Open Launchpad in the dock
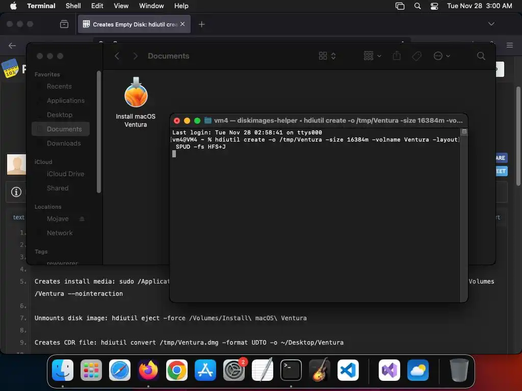Image resolution: width=522 pixels, height=391 pixels. click(91, 370)
